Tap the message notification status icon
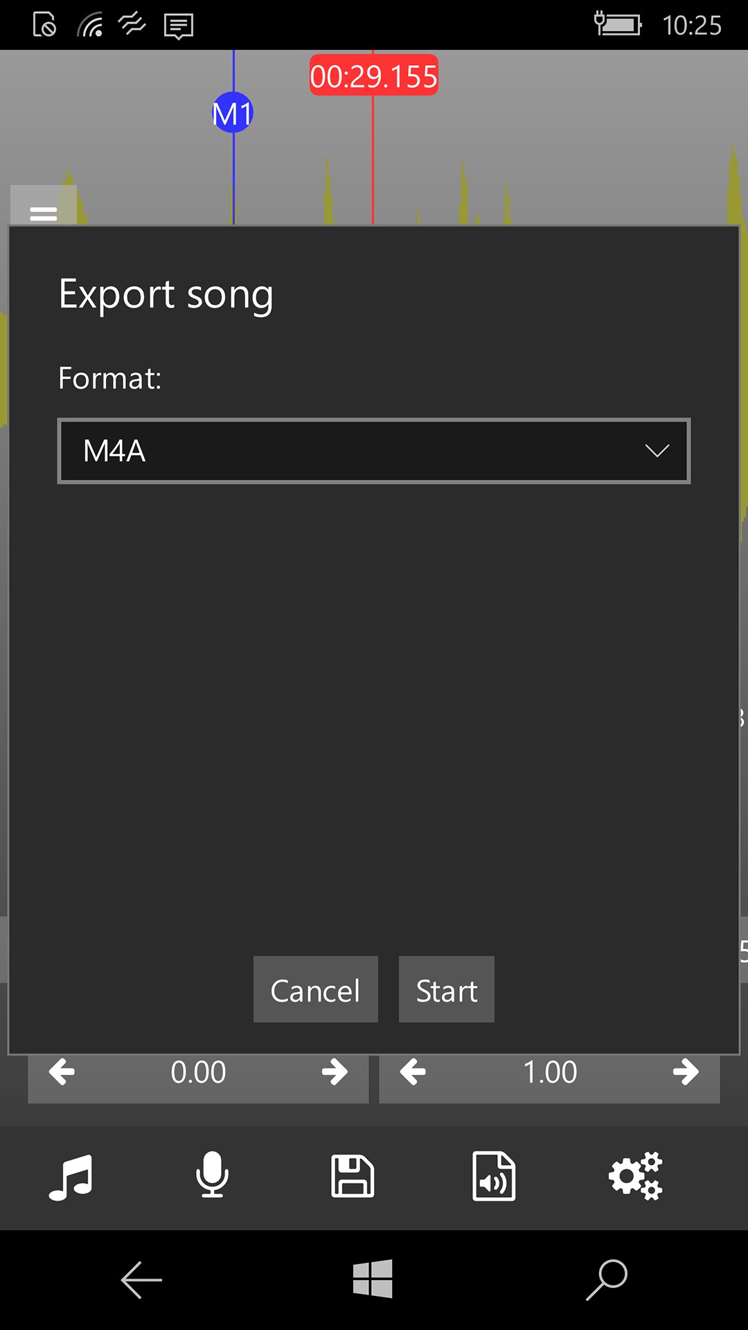This screenshot has width=748, height=1330. coord(179,26)
